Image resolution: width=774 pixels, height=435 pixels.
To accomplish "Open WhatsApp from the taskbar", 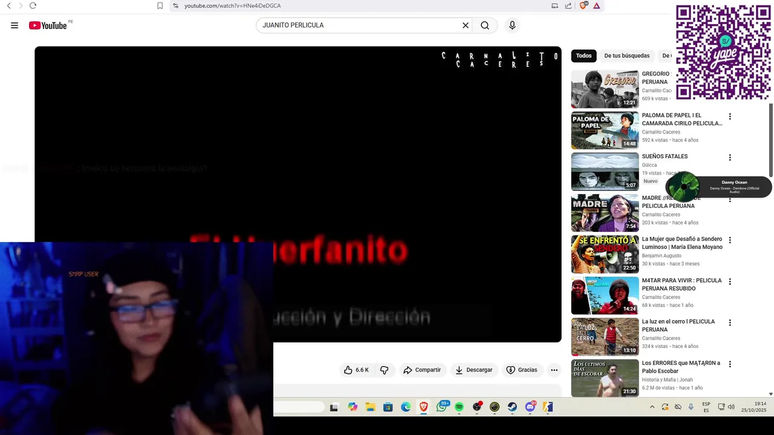I will [x=441, y=407].
